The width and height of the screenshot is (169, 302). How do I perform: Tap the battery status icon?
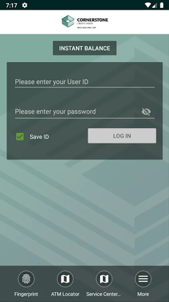(x=162, y=5)
